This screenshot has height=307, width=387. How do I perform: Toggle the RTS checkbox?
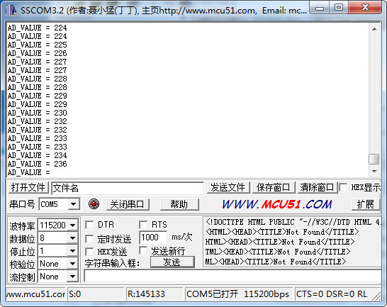(143, 225)
